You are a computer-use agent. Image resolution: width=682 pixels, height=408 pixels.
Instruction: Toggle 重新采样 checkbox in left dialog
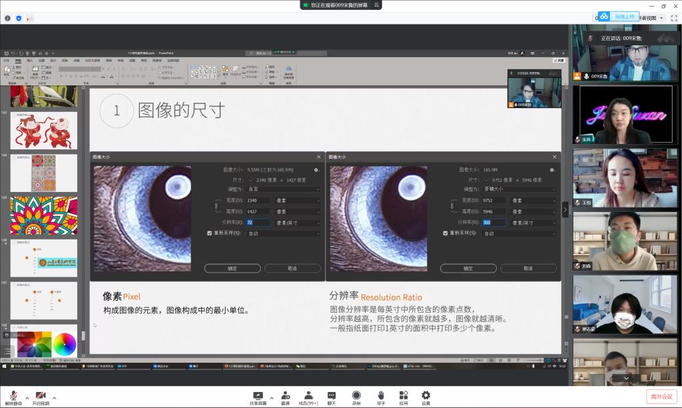[x=210, y=233]
